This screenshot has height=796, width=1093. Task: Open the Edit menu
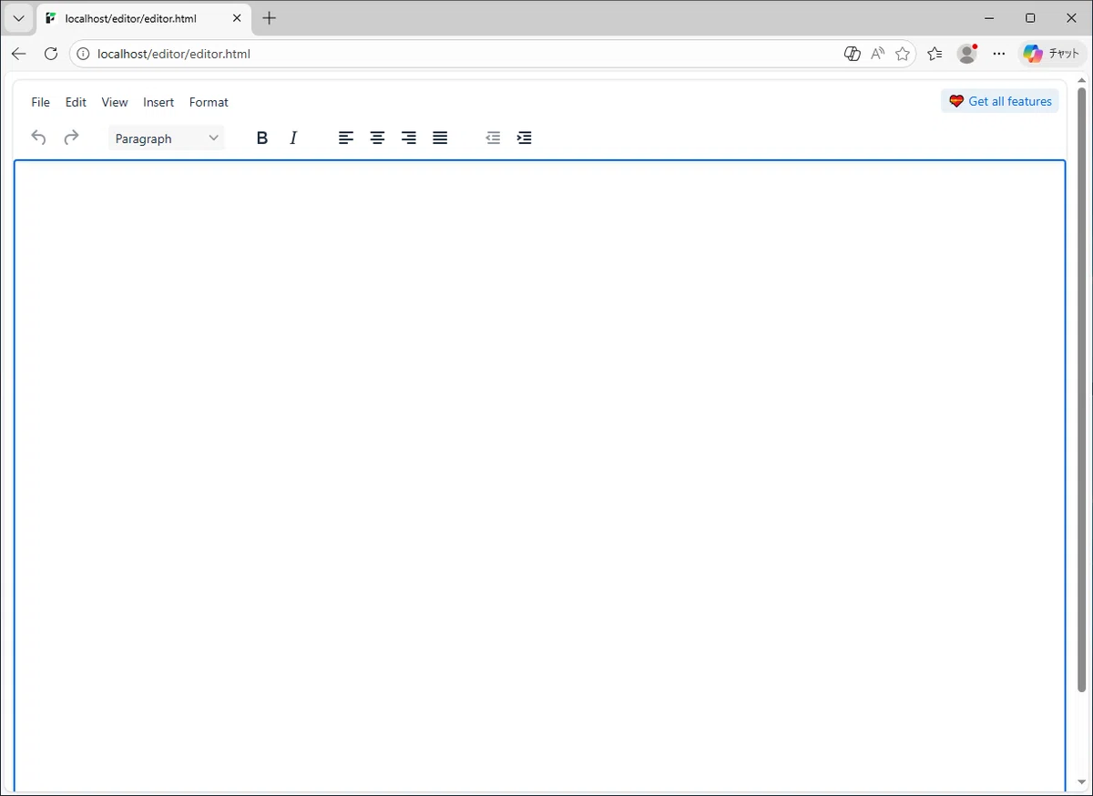click(76, 102)
